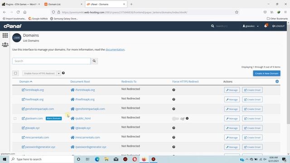The height and width of the screenshot is (163, 290).
Task: Click the domain Search input field
Action: pos(51,61)
